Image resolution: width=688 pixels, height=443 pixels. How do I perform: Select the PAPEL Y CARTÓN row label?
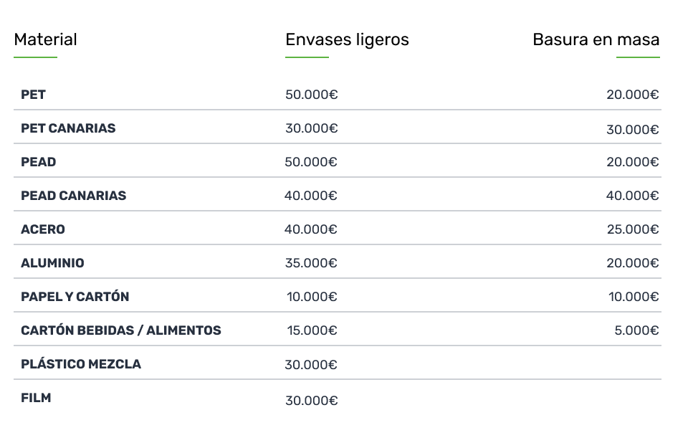75,297
